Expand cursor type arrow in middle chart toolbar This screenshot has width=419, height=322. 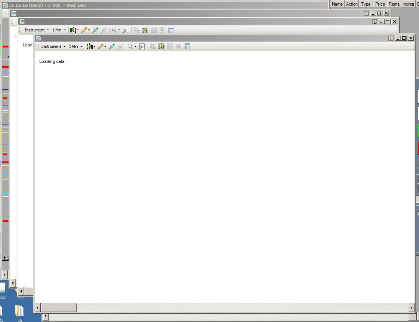click(119, 30)
